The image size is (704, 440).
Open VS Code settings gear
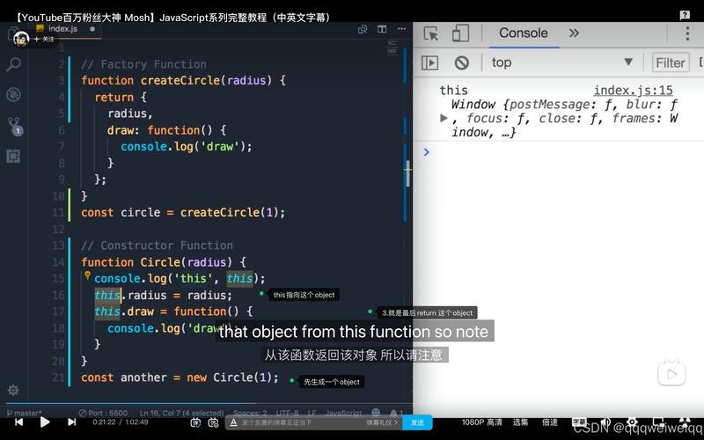13,390
